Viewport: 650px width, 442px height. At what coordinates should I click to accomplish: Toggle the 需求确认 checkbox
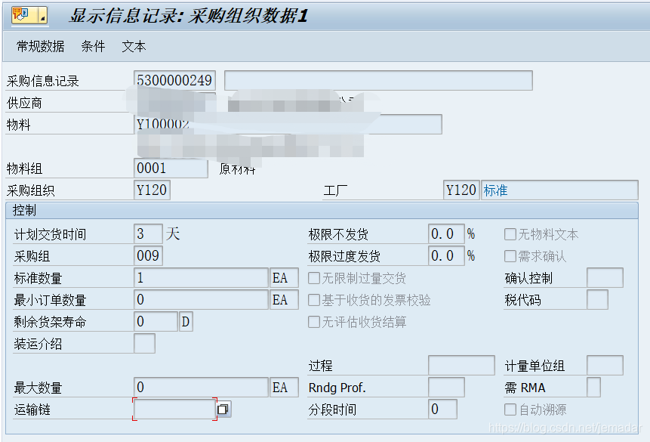(510, 256)
